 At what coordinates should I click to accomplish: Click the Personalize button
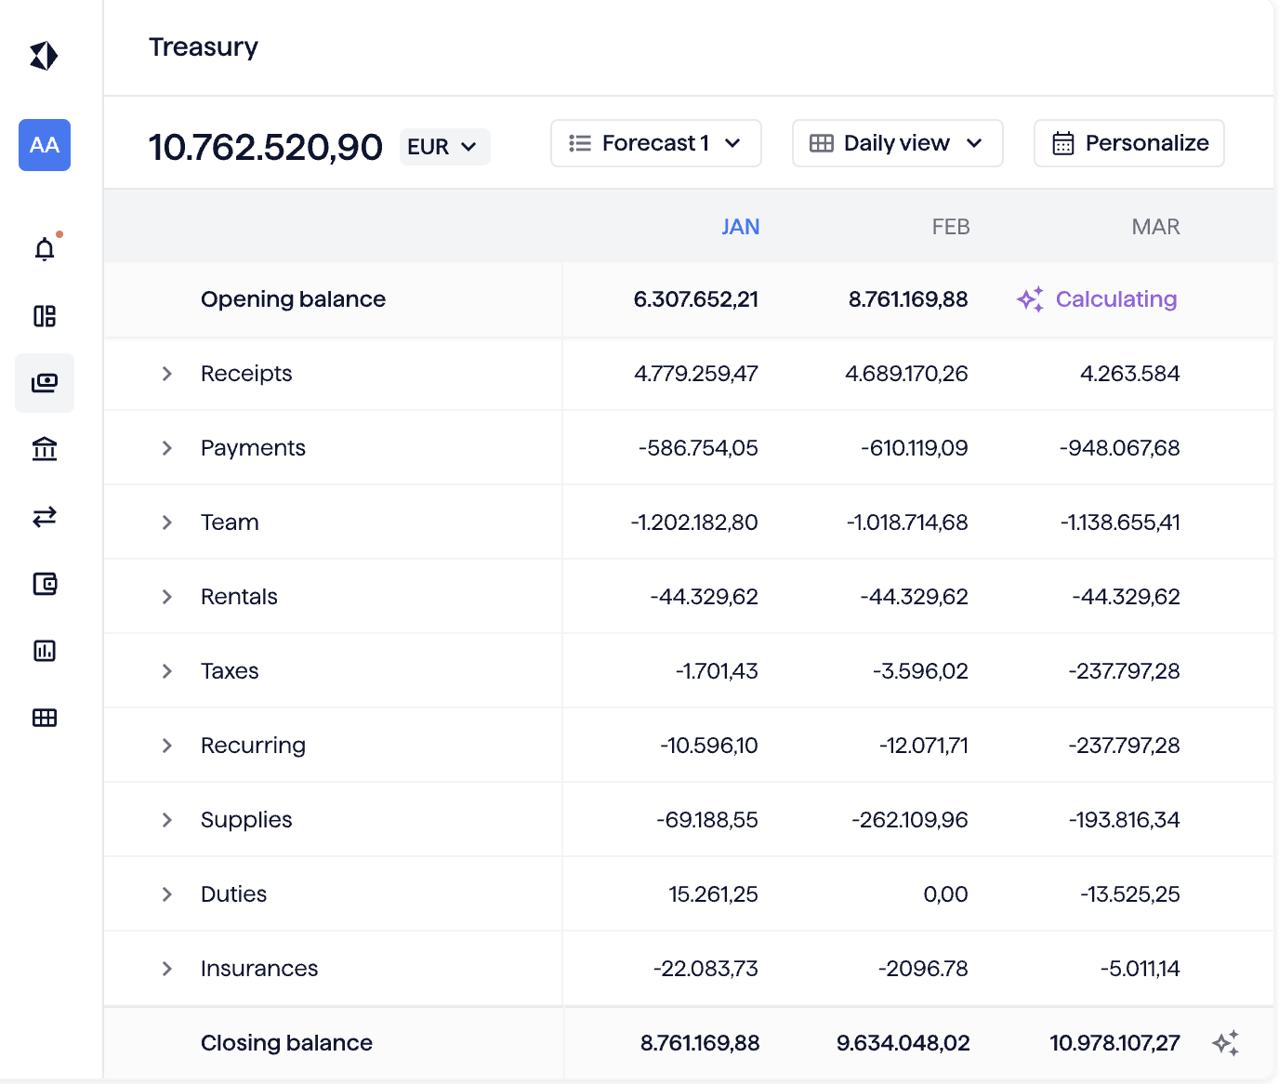[1128, 142]
